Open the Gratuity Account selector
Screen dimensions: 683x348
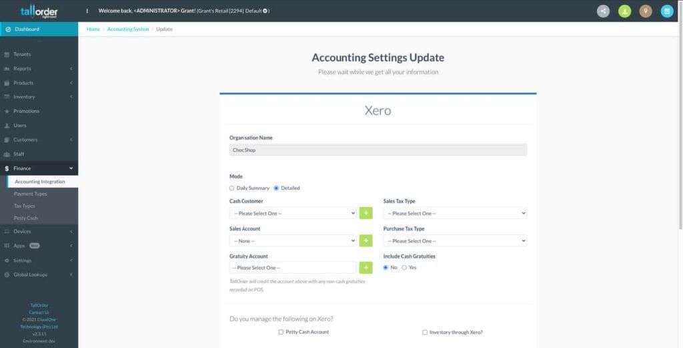[x=293, y=268]
